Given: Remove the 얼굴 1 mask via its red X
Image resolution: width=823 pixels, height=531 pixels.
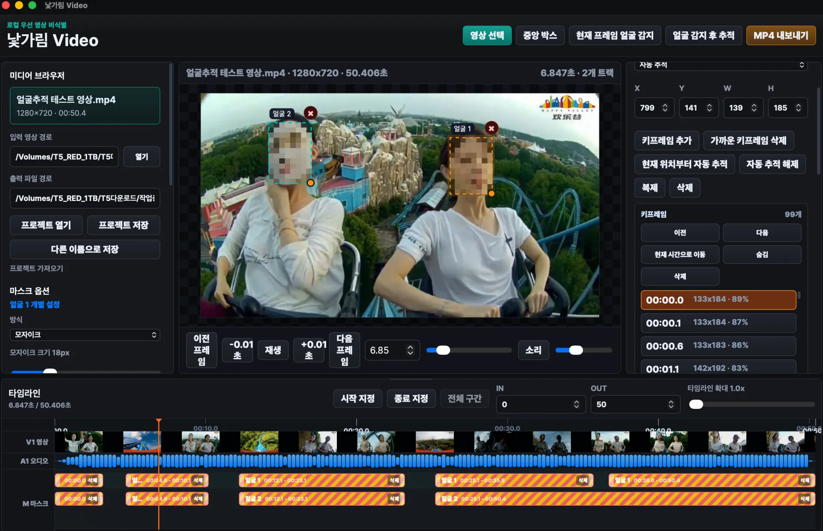Looking at the screenshot, I should tap(491, 128).
